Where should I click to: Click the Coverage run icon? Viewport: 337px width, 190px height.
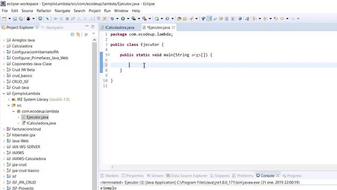tap(134, 19)
